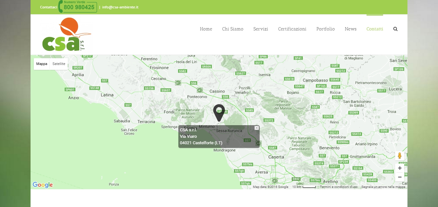Click the Cassino city label on map
The image size is (438, 207).
(x=217, y=91)
